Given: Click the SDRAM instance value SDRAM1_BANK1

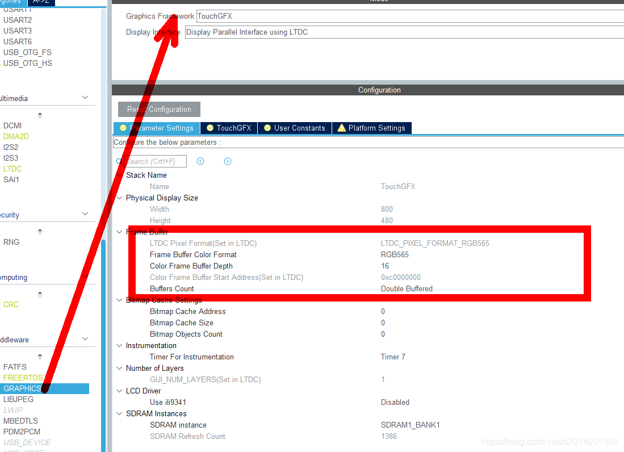Looking at the screenshot, I should (411, 425).
